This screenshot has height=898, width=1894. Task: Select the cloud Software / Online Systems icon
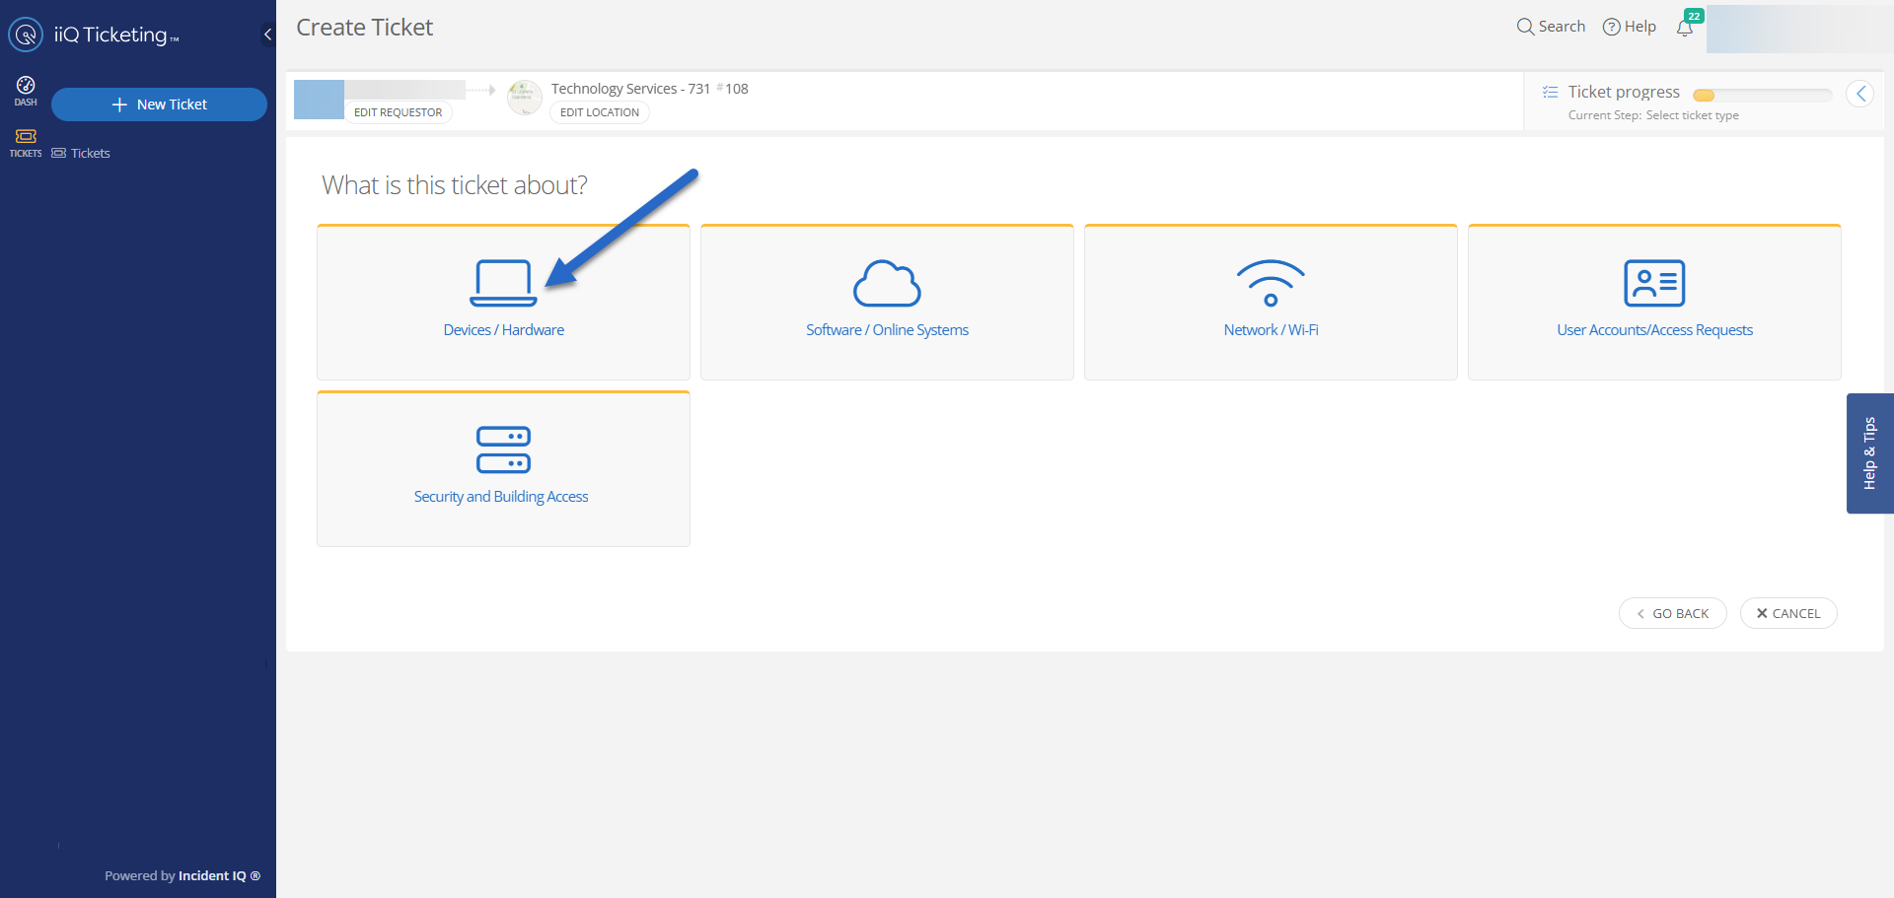tap(887, 284)
